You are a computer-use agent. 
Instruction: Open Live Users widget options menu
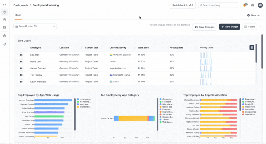click(x=255, y=41)
